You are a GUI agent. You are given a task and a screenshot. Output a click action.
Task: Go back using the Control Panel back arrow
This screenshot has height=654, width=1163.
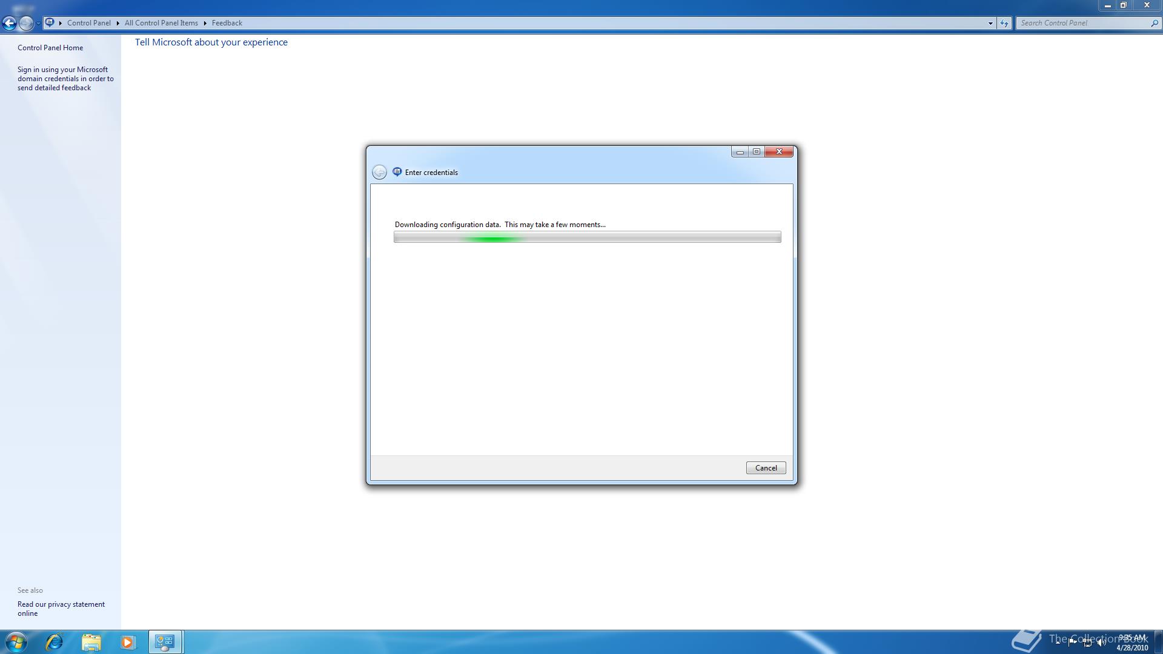point(9,23)
